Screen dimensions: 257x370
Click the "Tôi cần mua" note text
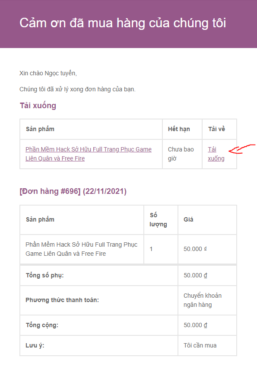click(200, 345)
